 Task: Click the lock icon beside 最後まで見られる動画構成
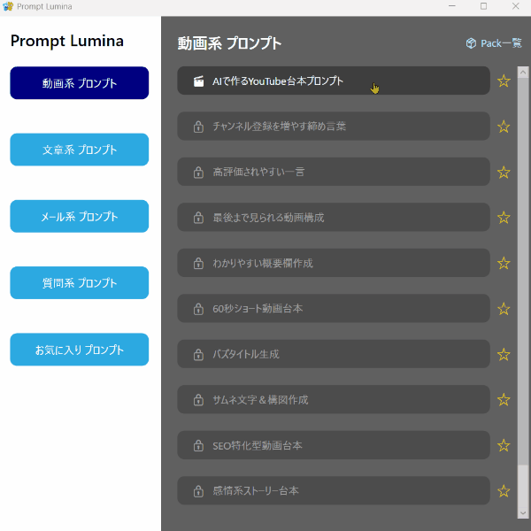click(x=198, y=218)
